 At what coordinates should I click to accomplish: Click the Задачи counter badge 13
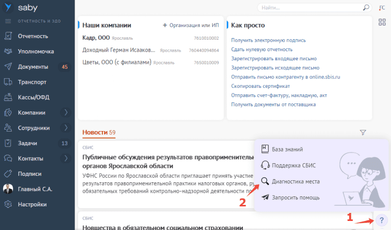(x=64, y=143)
